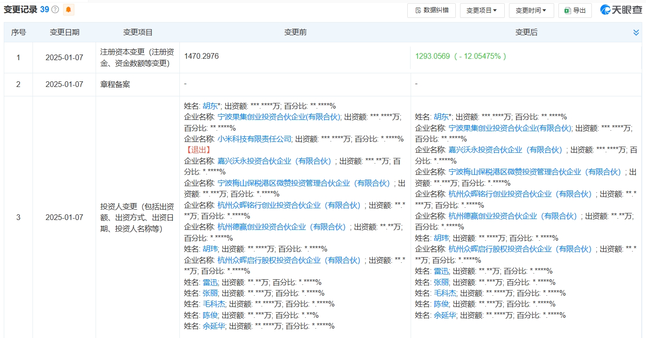Expand all rows with double-chevron icon

click(636, 32)
